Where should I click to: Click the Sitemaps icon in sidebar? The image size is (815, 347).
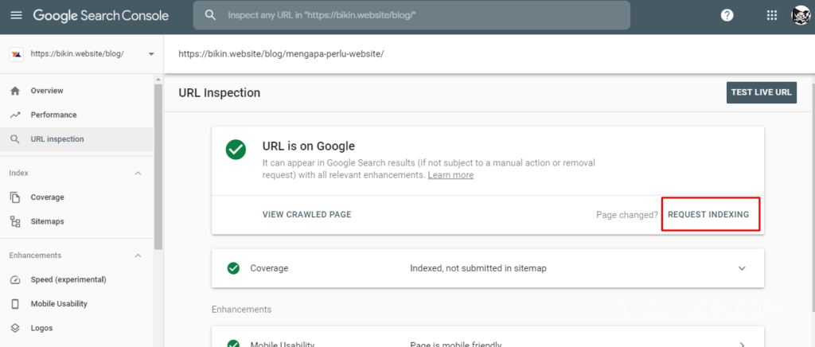15,221
